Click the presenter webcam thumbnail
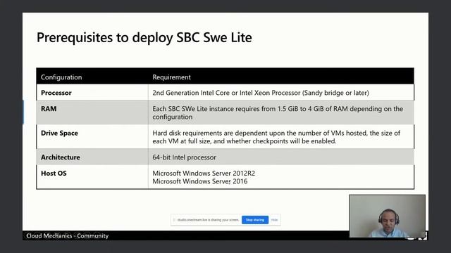451x253 pixels. tap(387, 216)
